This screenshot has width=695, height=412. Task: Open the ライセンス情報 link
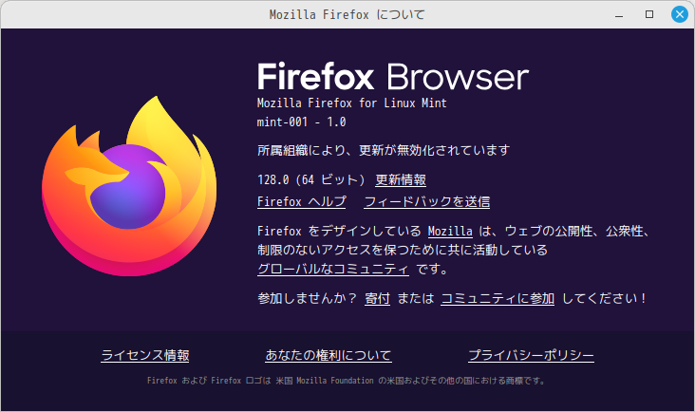coord(145,355)
